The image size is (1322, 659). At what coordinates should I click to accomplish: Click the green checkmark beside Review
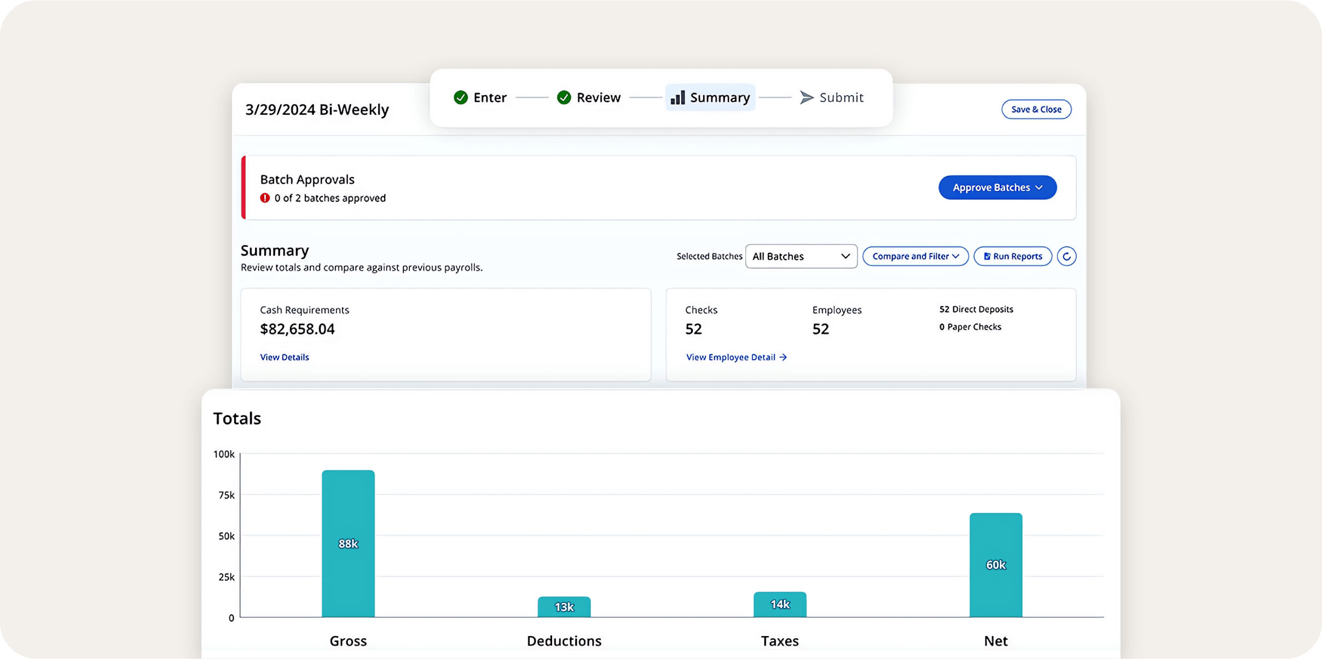tap(564, 97)
